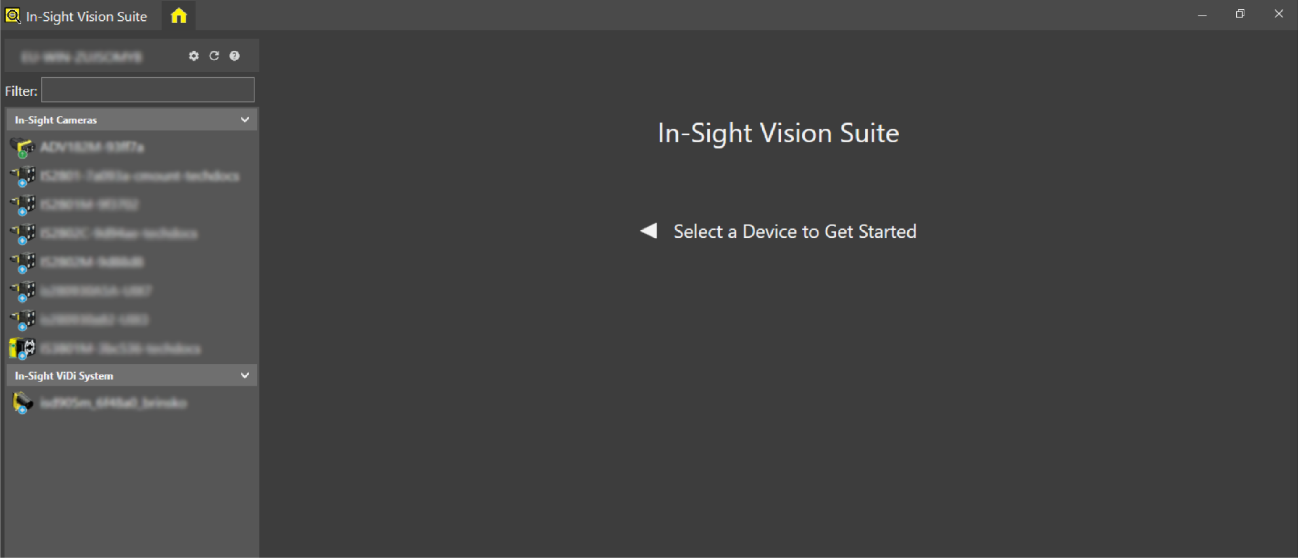The height and width of the screenshot is (558, 1298).
Task: Click the second camera icon in In-Sight Cameras
Action: point(23,176)
